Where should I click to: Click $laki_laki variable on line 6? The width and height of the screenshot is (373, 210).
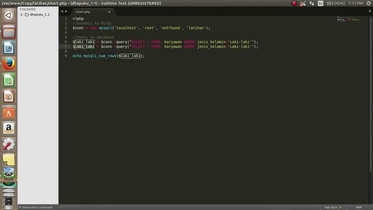[x=83, y=42]
